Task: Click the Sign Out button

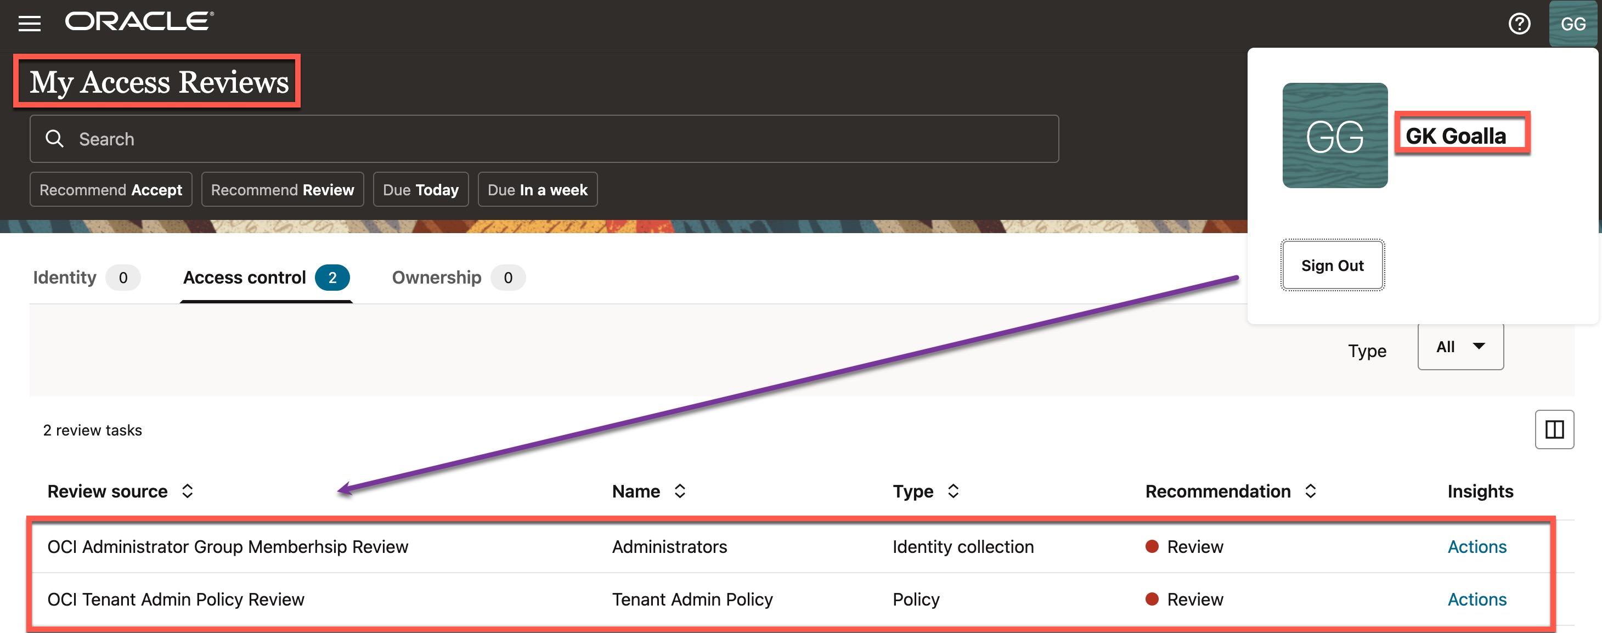Action: point(1332,265)
